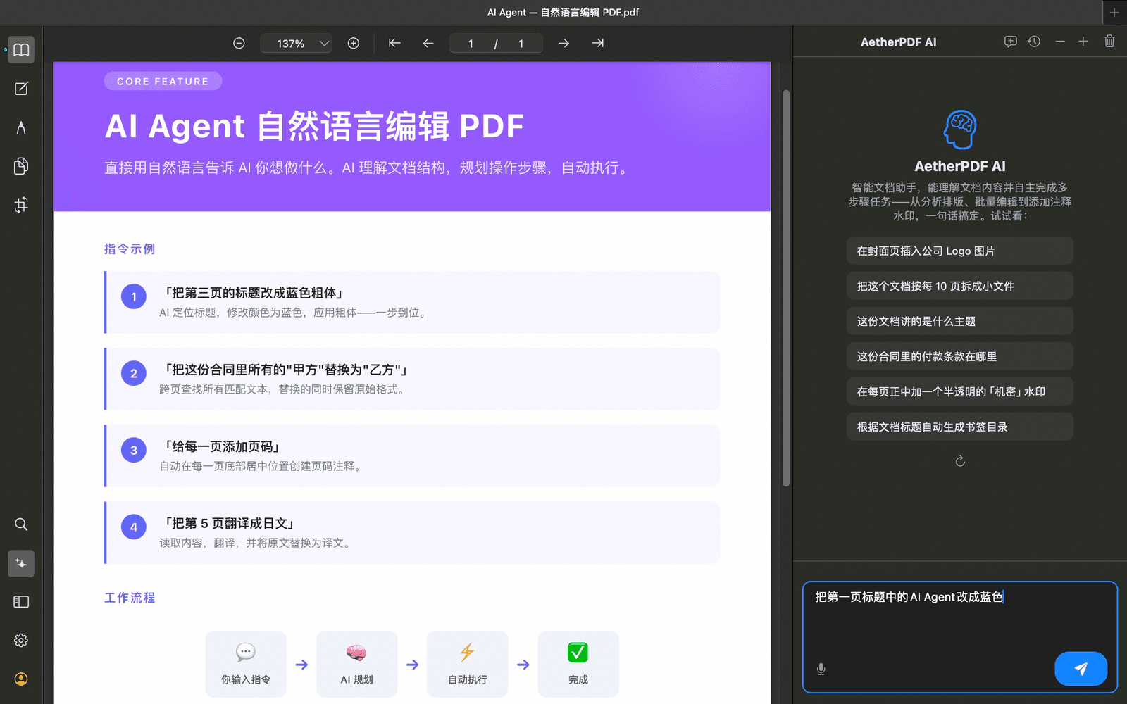Open settings gear in sidebar
Image resolution: width=1127 pixels, height=704 pixels.
(21, 641)
